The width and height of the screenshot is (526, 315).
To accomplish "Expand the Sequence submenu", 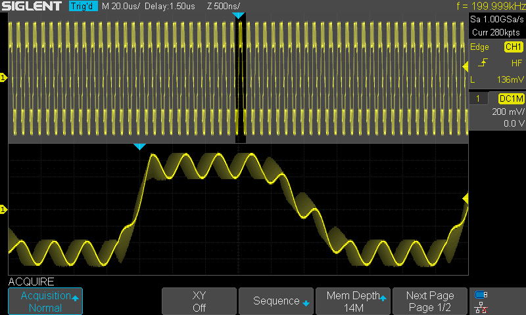I will [275, 301].
